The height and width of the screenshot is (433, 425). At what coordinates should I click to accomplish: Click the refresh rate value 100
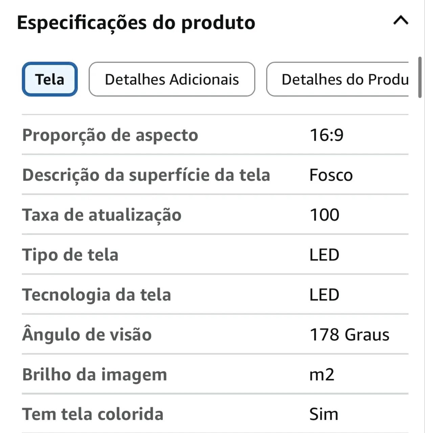coord(324,215)
